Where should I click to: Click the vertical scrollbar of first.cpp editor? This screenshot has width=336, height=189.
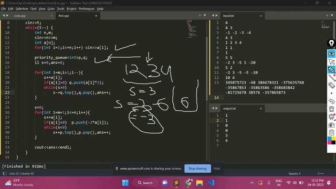[206, 69]
